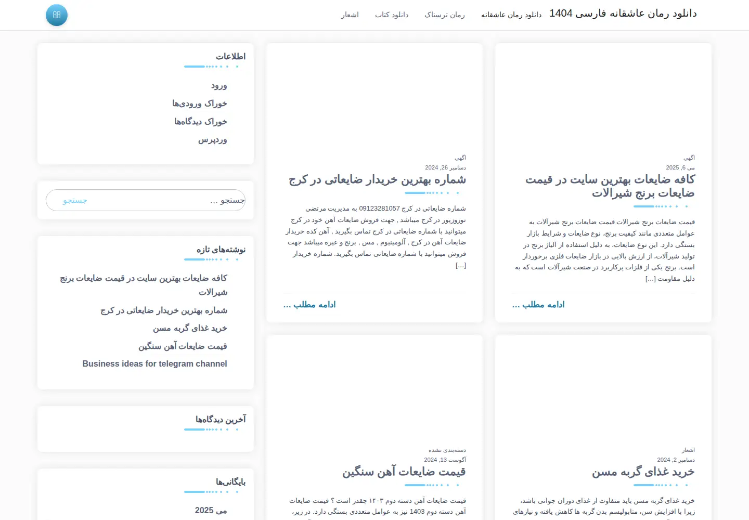Open article title شماره بهترین خریدار ضایعاتی در کرج
749x520 pixels.
point(378,179)
